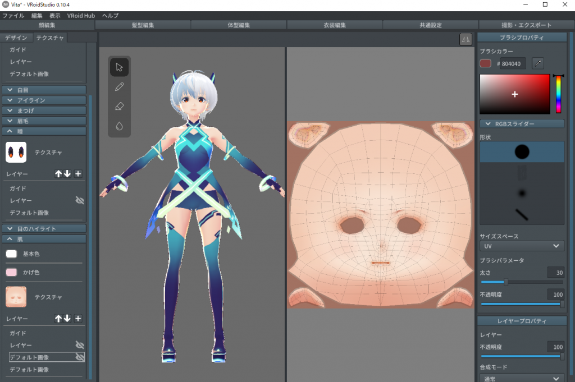Open the ファイル menu

tap(13, 16)
